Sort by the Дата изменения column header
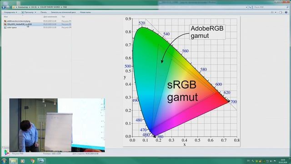291x164 pixels. [50, 16]
